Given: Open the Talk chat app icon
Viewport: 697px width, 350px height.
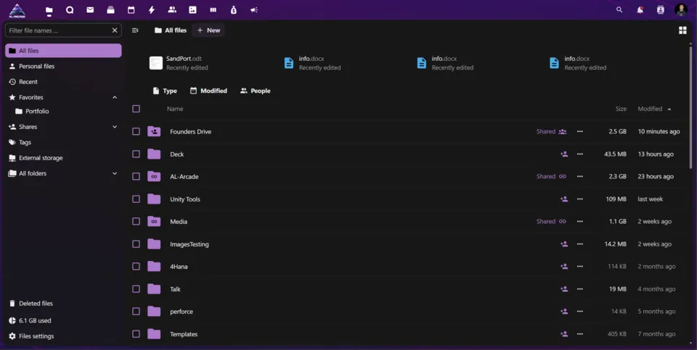Looking at the screenshot, I should [x=70, y=9].
